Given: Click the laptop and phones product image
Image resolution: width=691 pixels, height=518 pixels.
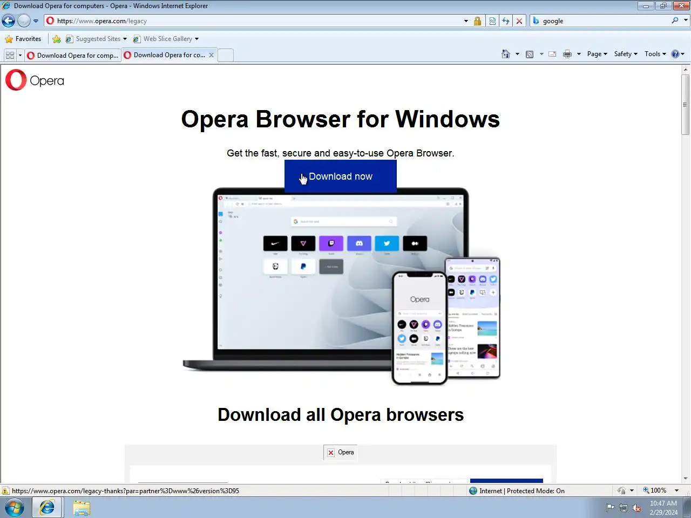Looking at the screenshot, I should [x=341, y=286].
